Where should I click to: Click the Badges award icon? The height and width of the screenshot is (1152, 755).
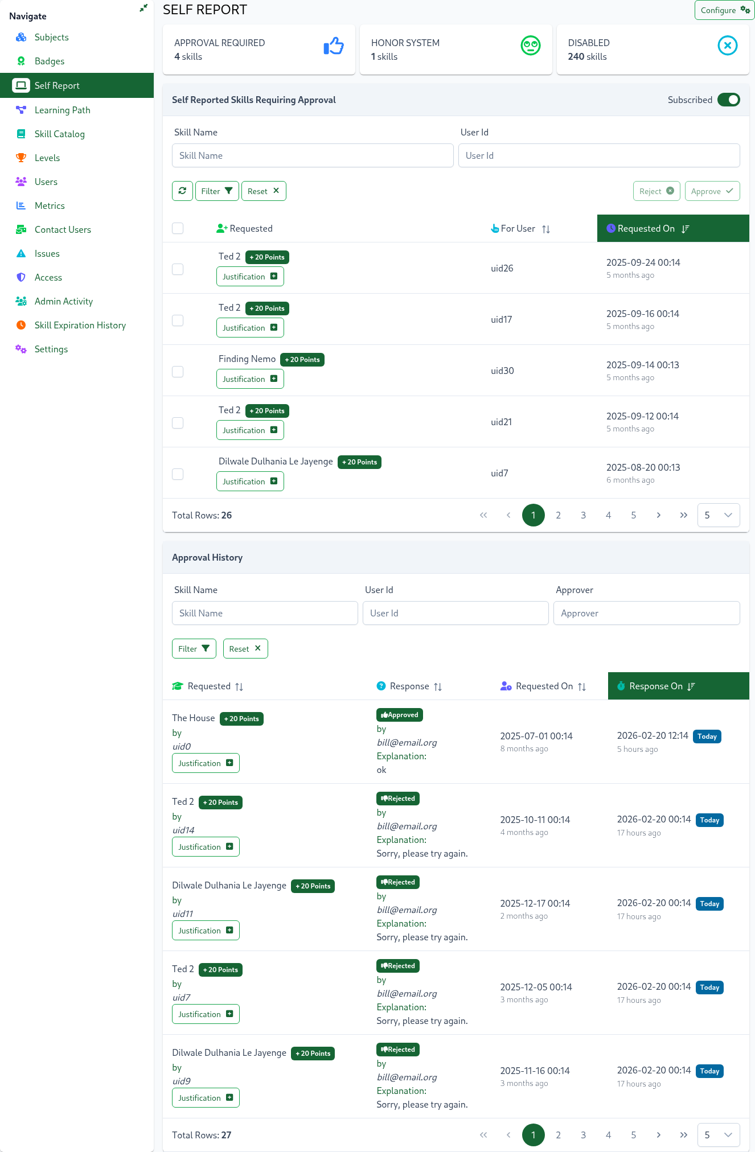click(21, 61)
